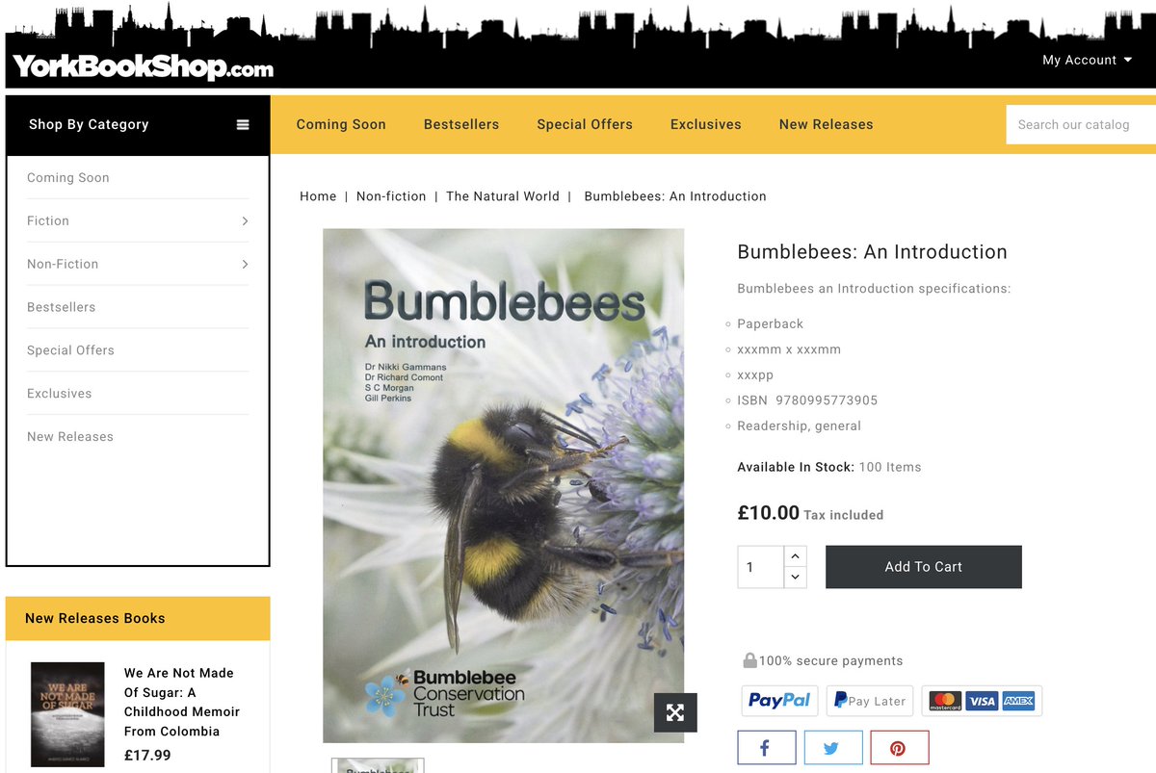Click the Available In Stock 100 Items text
1156x773 pixels.
pyautogui.click(x=829, y=467)
